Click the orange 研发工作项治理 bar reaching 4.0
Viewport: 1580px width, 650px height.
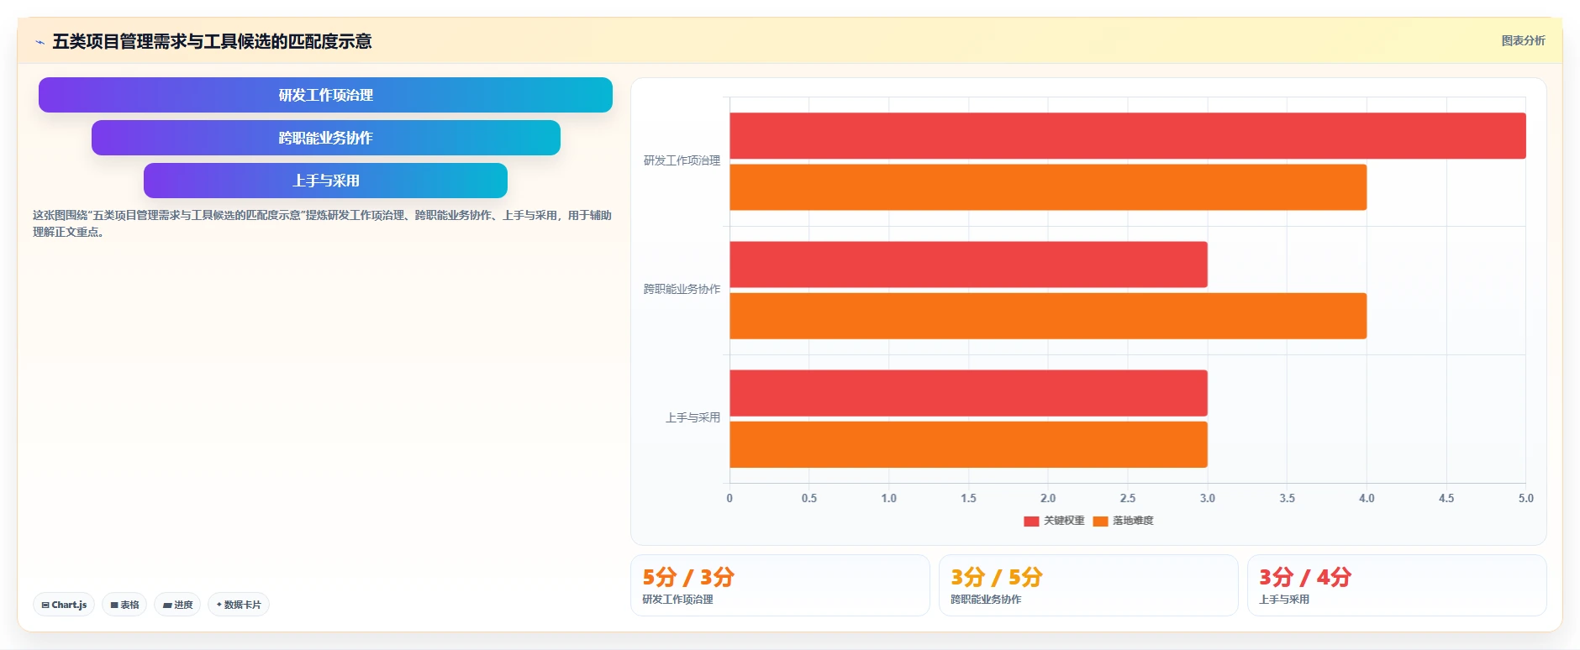1048,187
